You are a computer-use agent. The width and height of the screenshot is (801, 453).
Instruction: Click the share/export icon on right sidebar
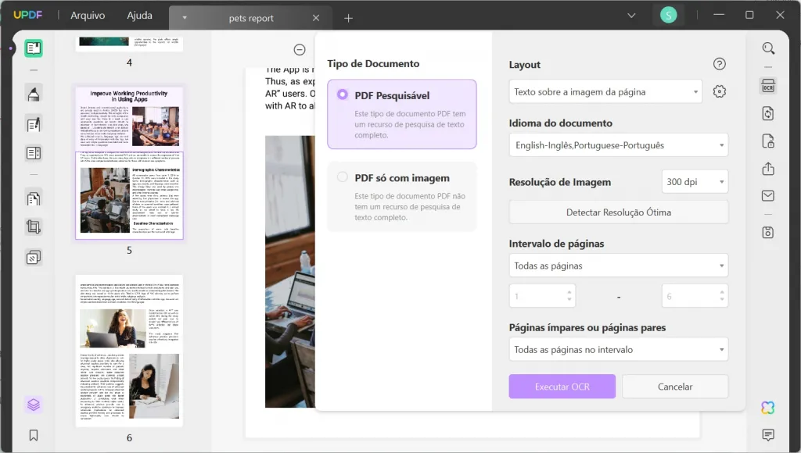tap(767, 170)
